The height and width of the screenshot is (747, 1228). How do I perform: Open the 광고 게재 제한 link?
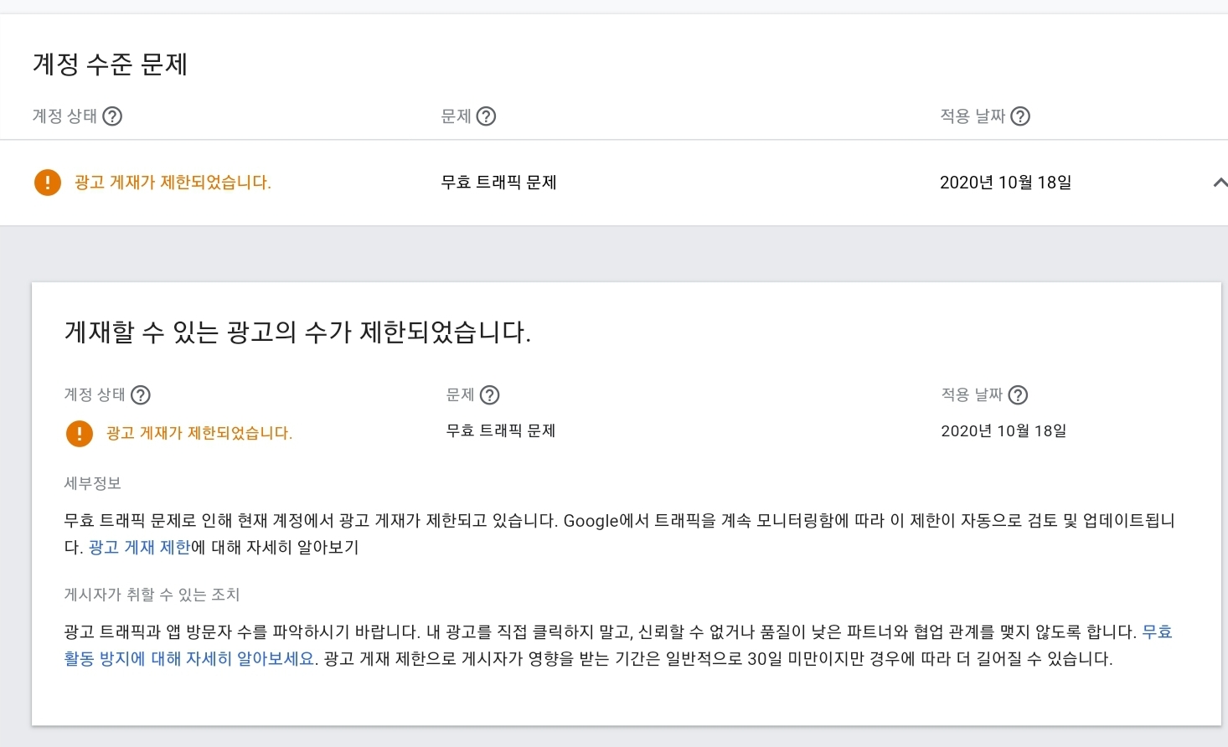140,547
